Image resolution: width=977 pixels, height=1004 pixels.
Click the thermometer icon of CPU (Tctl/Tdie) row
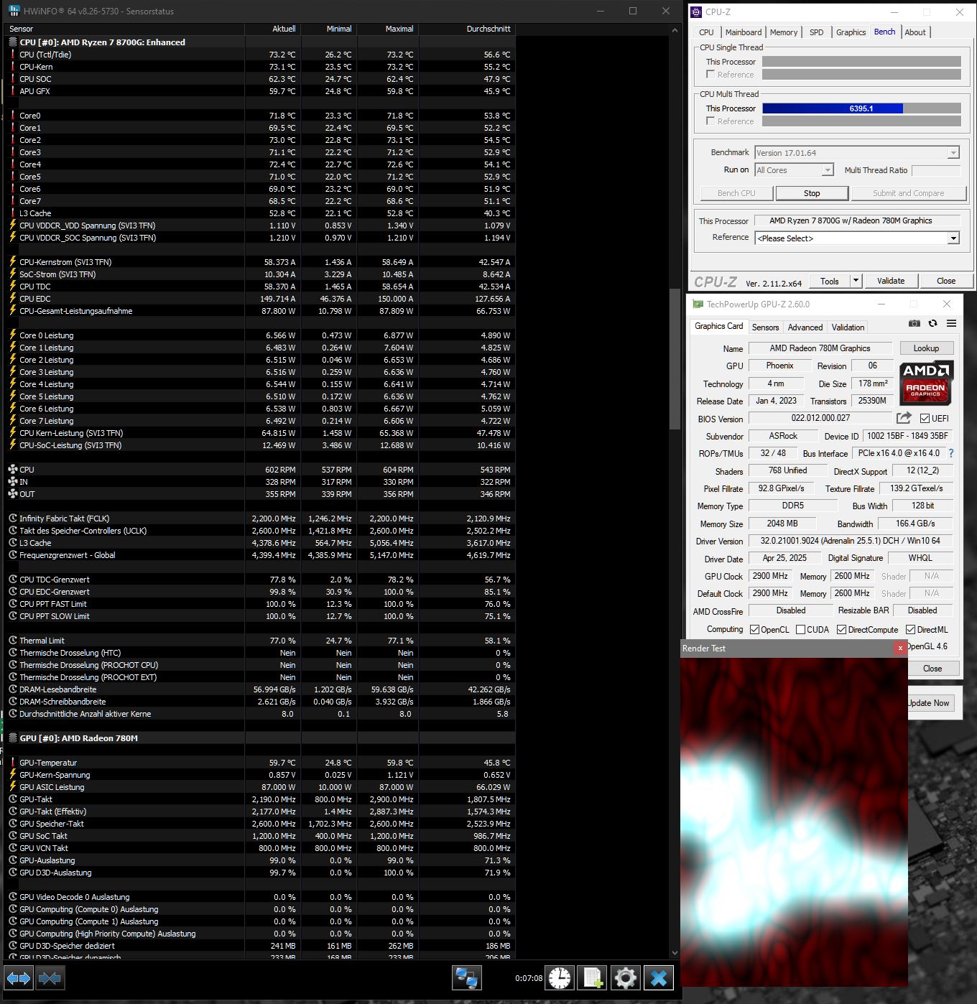13,55
